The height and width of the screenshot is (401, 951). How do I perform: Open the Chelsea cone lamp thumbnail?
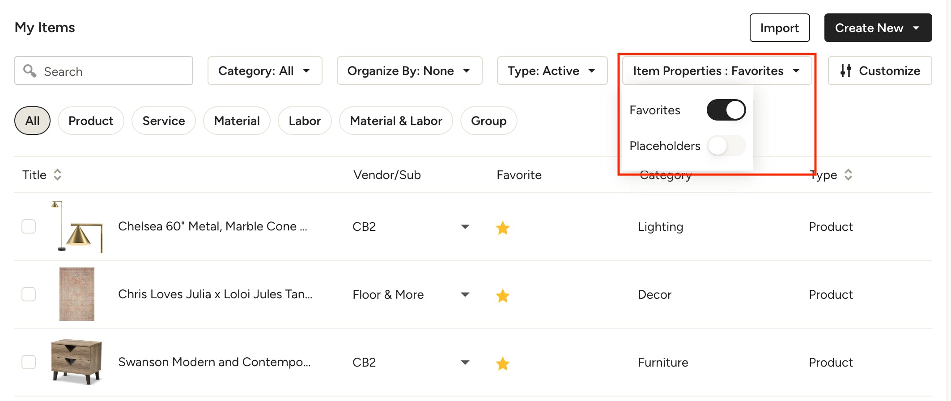pyautogui.click(x=78, y=227)
